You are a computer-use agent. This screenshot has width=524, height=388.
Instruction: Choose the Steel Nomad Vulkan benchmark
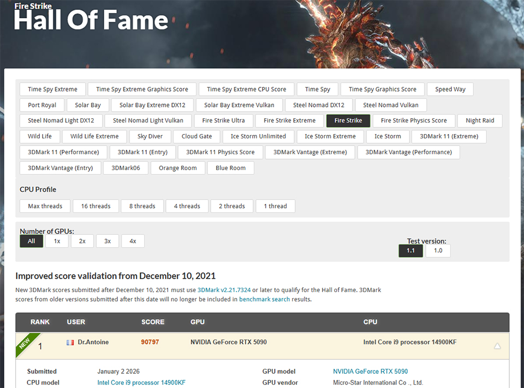coord(391,105)
